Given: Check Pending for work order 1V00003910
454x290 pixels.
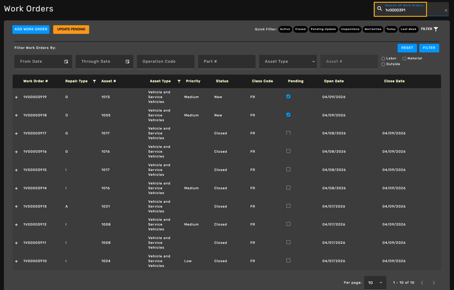Looking at the screenshot, I should click(x=288, y=261).
